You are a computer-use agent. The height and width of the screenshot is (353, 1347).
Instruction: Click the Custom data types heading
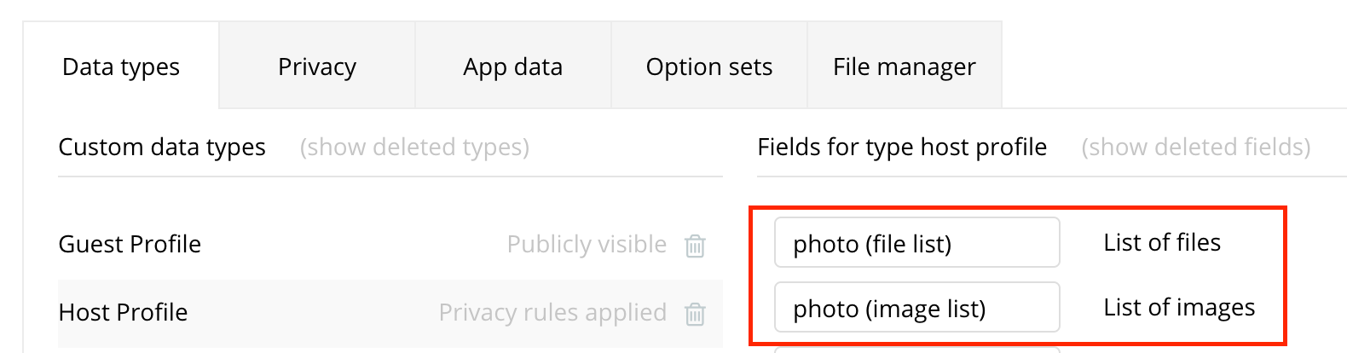tap(162, 147)
